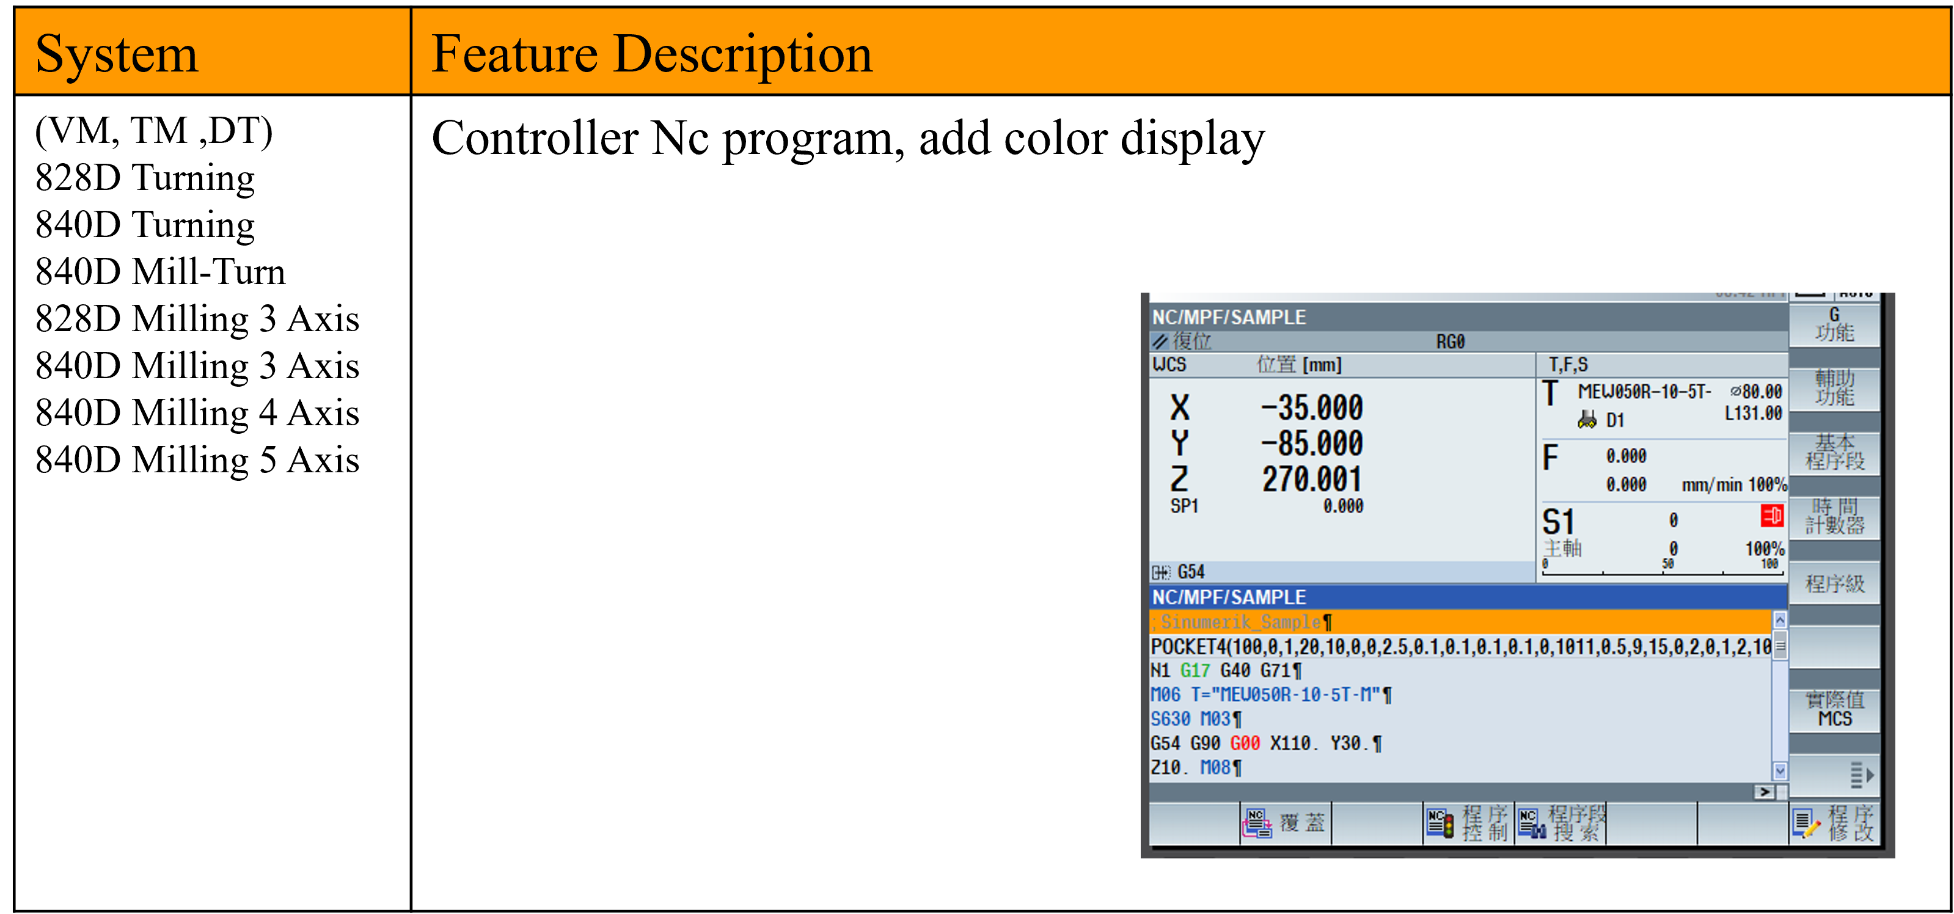Viewport: 1954px width, 914px height.
Task: Click the scroll up arrow of program list
Action: point(1779,620)
